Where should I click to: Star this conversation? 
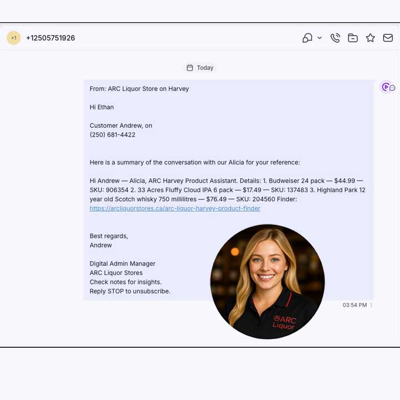(371, 38)
